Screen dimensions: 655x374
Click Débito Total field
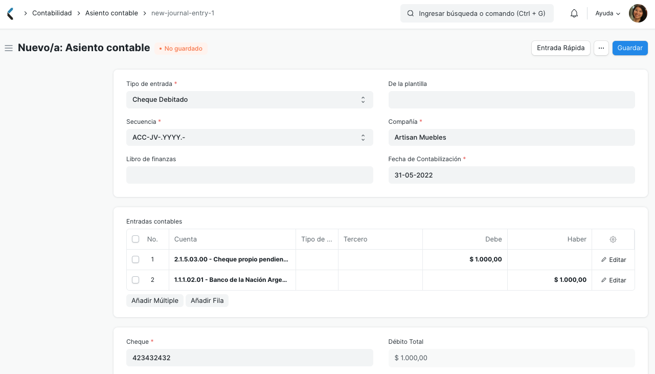tap(511, 358)
